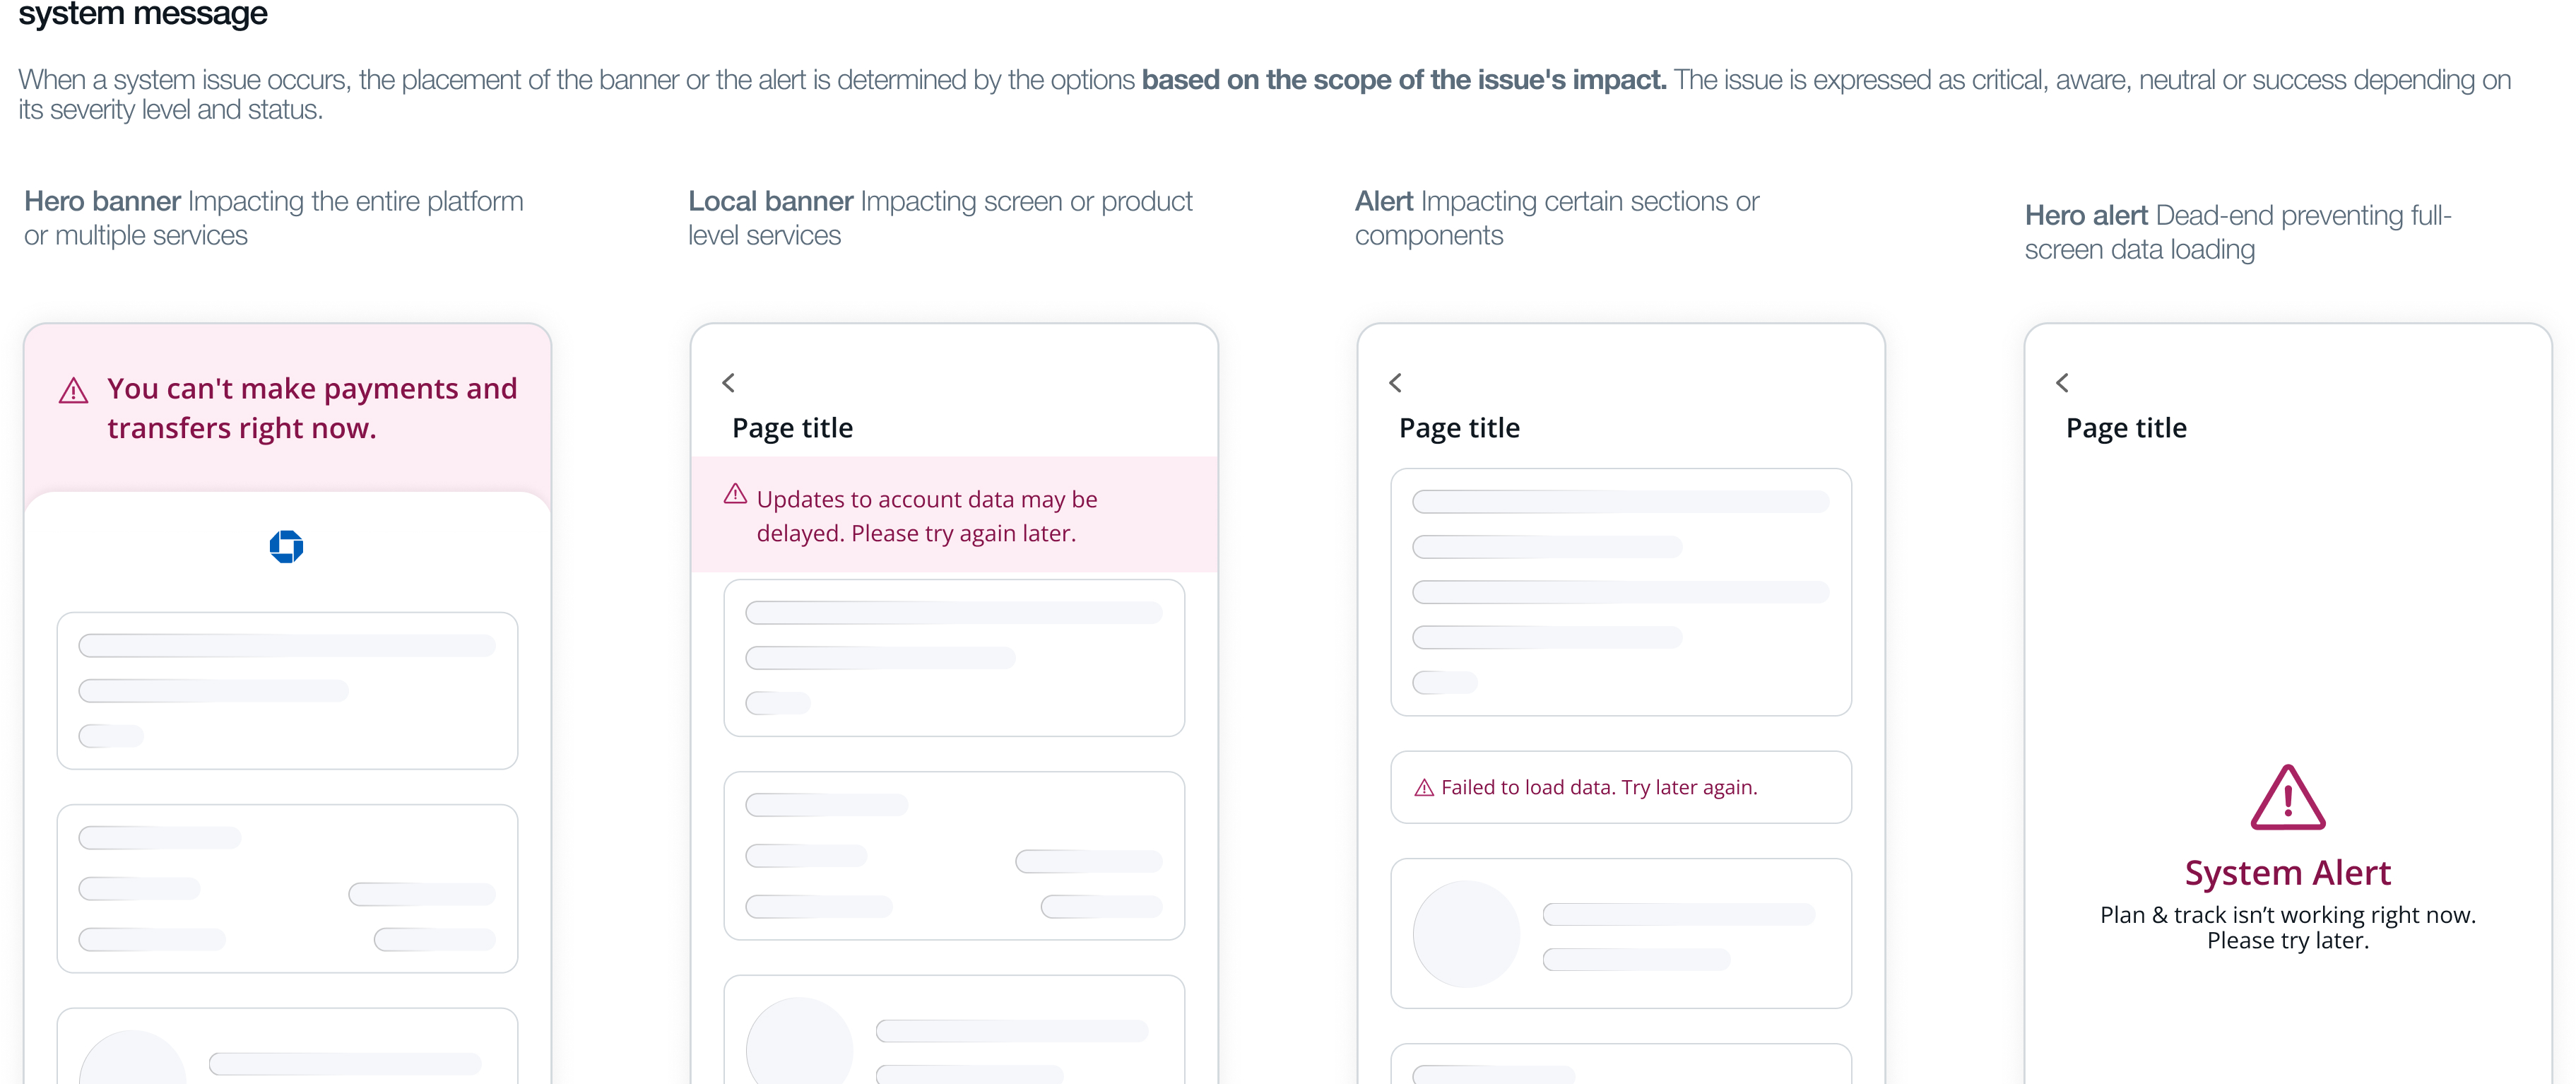Tap the back chevron in the Hero alert screen
Image resolution: width=2576 pixels, height=1084 pixels.
point(2062,383)
